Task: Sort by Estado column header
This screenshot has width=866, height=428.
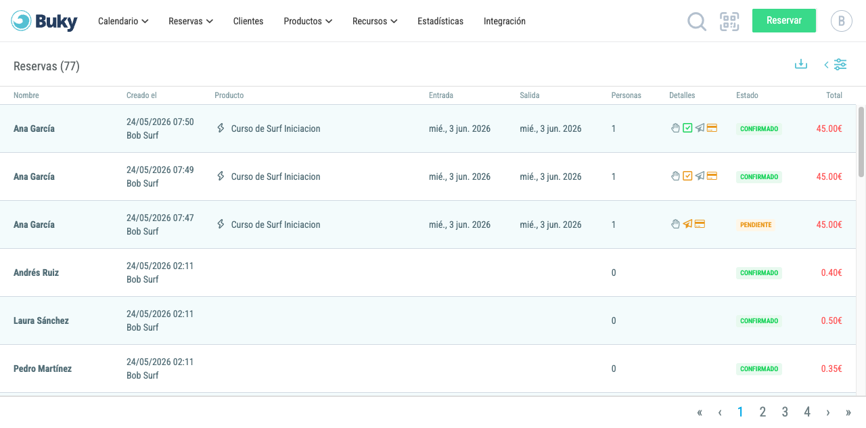Action: click(748, 95)
